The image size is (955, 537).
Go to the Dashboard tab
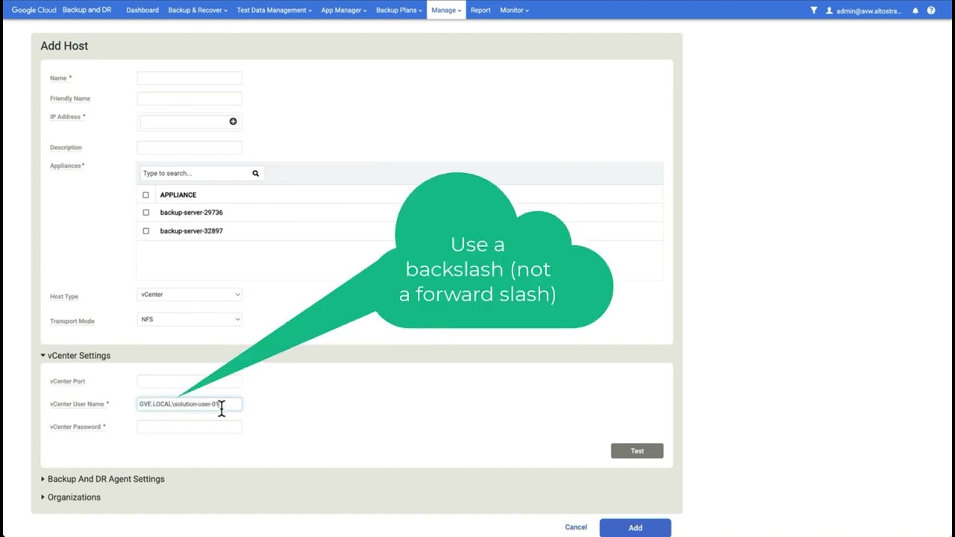[x=143, y=10]
